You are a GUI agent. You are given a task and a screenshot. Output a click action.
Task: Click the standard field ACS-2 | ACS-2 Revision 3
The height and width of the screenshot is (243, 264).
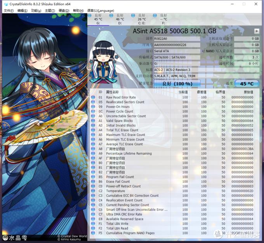tap(207, 70)
